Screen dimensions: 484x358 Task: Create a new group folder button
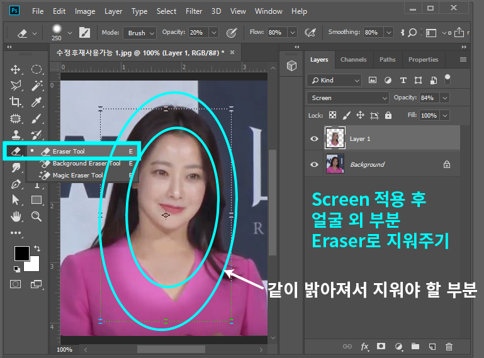(415, 346)
